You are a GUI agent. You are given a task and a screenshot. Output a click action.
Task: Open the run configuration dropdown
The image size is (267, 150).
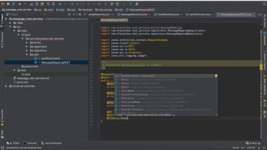(78, 4)
